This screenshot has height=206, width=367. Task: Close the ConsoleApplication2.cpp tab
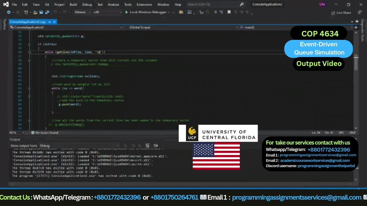pos(54,22)
